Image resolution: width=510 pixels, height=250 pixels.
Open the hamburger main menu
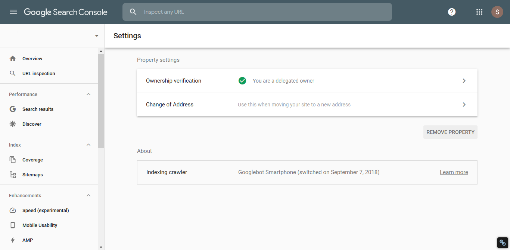click(13, 12)
